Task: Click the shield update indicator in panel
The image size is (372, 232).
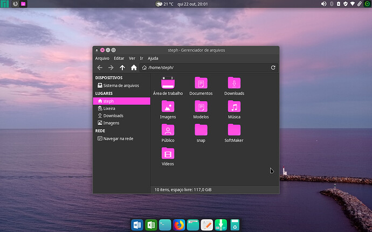Action: pos(346,4)
